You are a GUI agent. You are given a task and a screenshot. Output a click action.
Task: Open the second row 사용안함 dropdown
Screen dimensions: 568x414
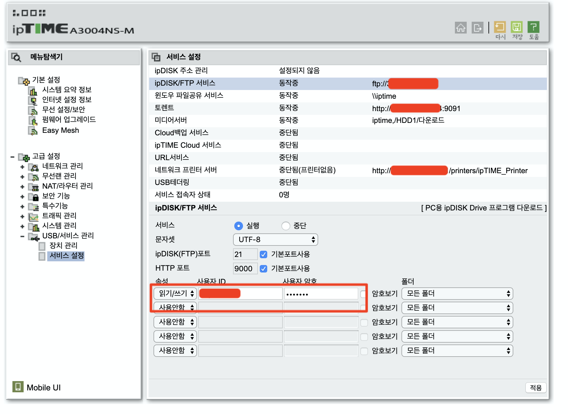175,308
